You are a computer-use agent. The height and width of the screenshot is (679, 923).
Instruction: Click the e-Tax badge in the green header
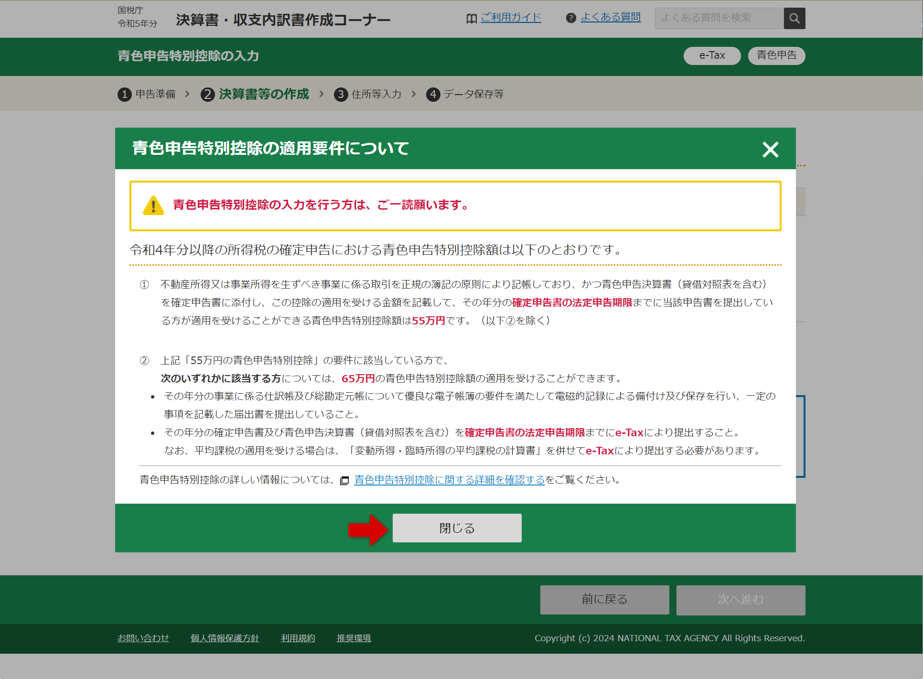711,55
